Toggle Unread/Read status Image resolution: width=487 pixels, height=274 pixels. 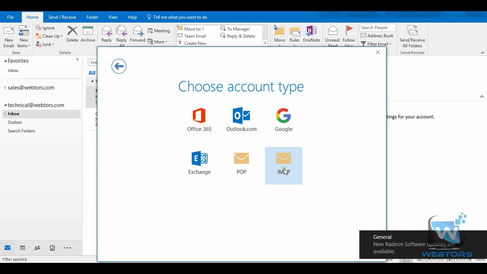(x=333, y=37)
